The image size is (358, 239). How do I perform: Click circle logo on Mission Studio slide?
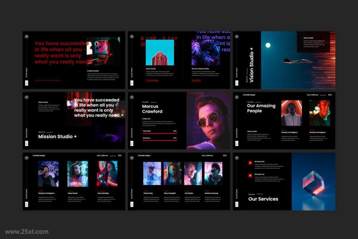(x=27, y=97)
